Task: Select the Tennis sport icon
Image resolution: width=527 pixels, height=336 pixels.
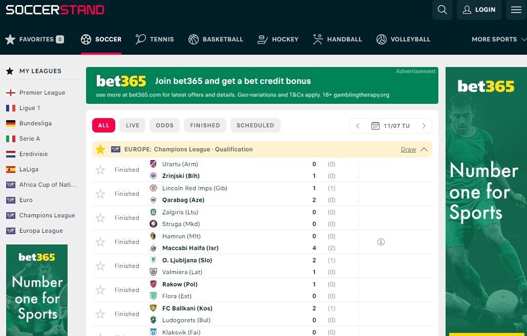Action: [x=139, y=39]
